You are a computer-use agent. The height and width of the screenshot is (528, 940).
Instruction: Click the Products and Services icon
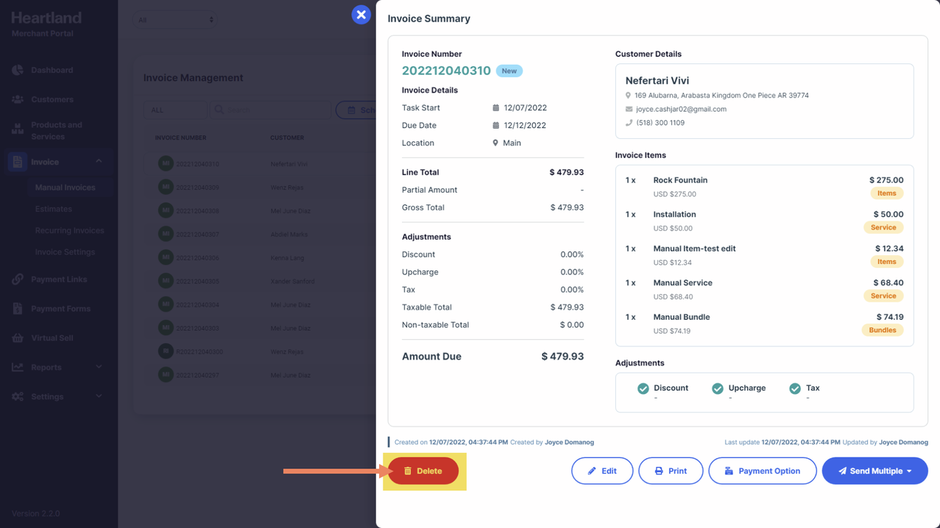(18, 130)
